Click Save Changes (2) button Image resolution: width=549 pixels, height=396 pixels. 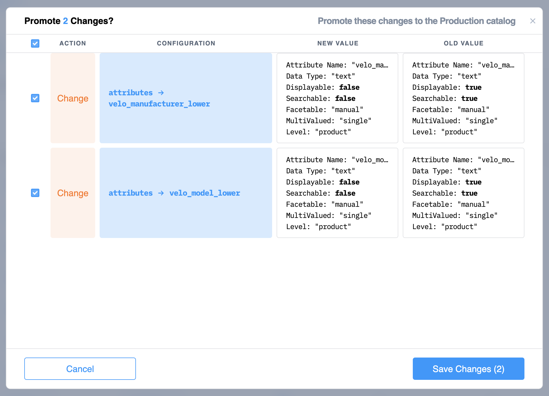[468, 369]
